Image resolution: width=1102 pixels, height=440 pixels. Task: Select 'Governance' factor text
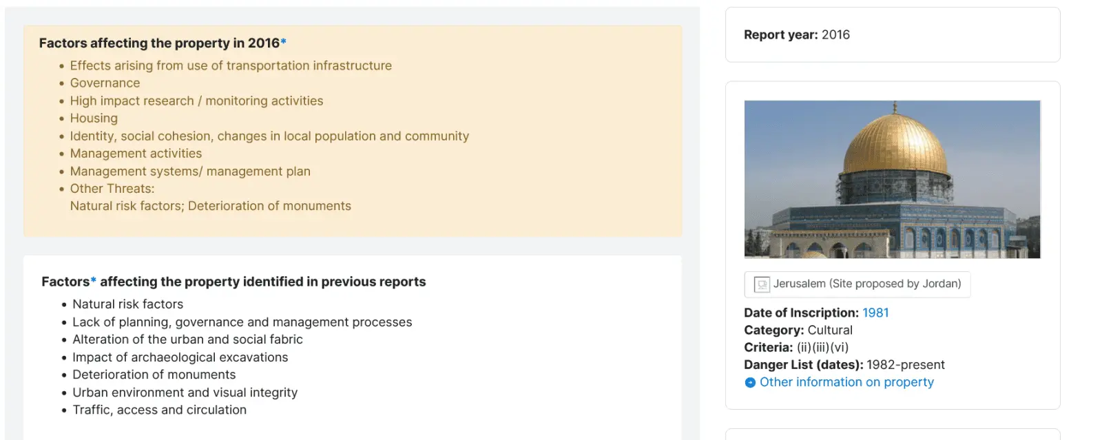[x=105, y=83]
